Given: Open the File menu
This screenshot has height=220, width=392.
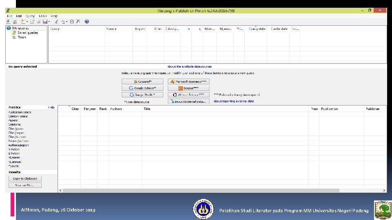Looking at the screenshot, I should tap(9, 16).
